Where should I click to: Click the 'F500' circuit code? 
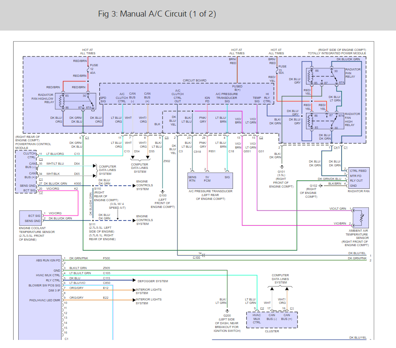107,258
